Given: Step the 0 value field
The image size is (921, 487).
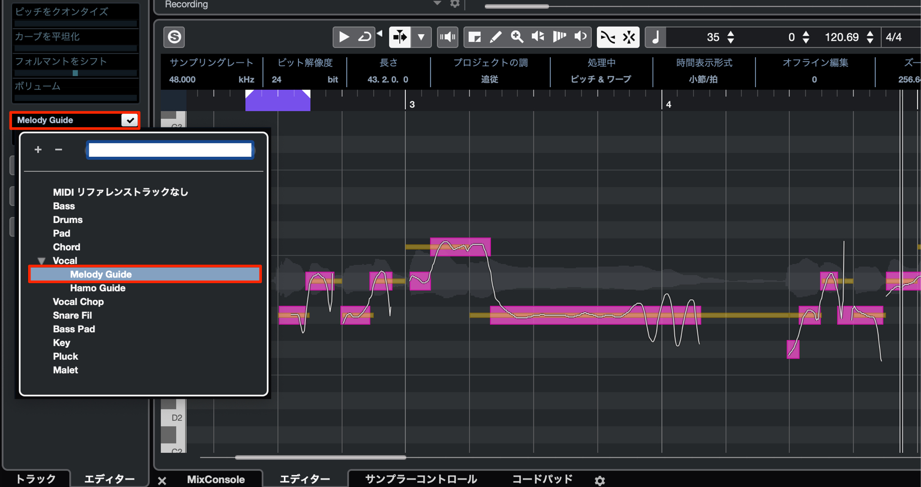Looking at the screenshot, I should click(806, 37).
